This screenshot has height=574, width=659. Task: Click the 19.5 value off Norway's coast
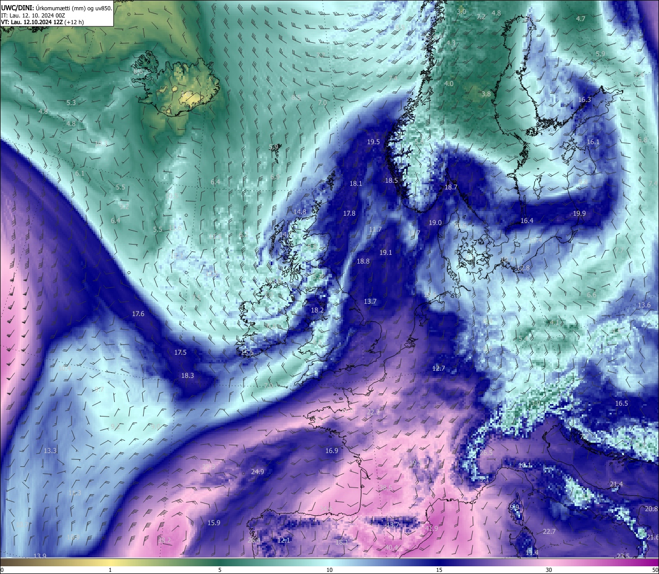pyautogui.click(x=373, y=142)
